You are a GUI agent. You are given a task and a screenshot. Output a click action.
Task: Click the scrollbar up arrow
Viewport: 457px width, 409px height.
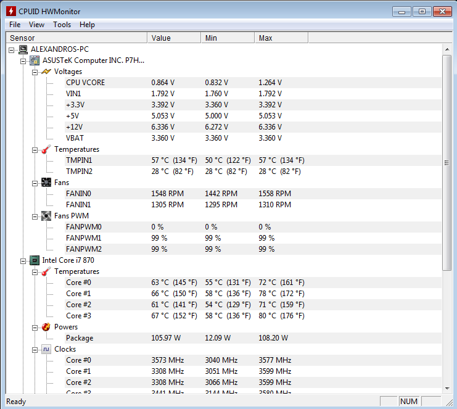pos(447,49)
